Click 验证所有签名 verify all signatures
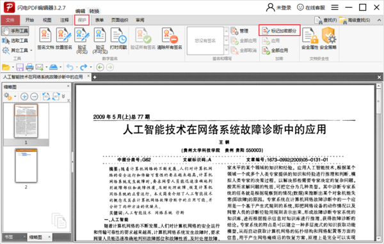This screenshot has width=384, height=244. 143,38
